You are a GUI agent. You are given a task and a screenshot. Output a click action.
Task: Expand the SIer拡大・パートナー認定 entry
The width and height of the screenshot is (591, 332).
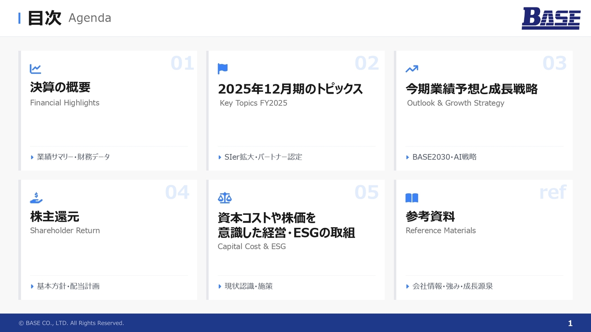click(x=263, y=157)
